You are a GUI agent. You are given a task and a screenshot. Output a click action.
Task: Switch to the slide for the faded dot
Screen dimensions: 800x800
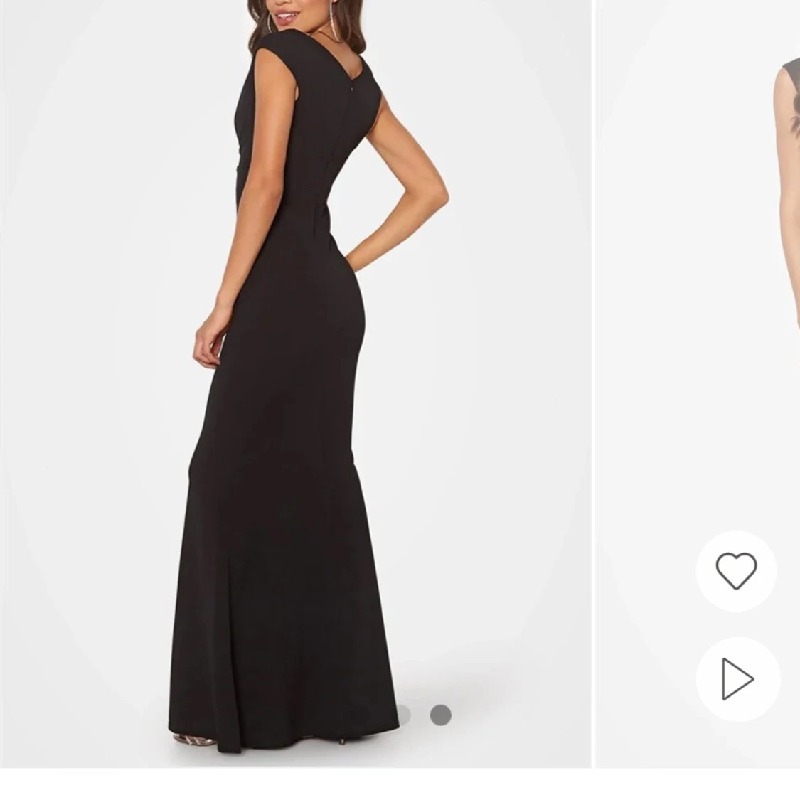(401, 715)
